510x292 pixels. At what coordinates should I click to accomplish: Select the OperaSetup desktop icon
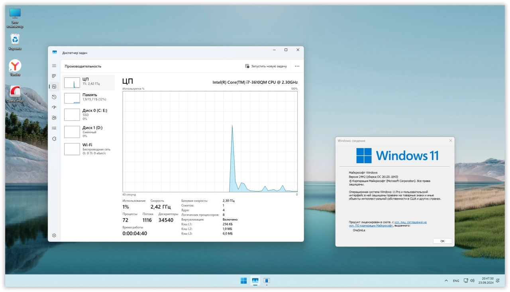coord(15,94)
